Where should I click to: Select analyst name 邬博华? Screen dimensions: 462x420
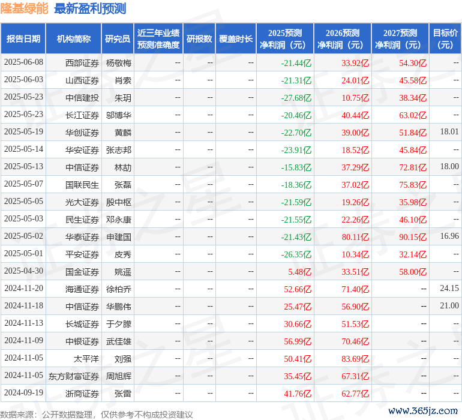click(x=118, y=115)
